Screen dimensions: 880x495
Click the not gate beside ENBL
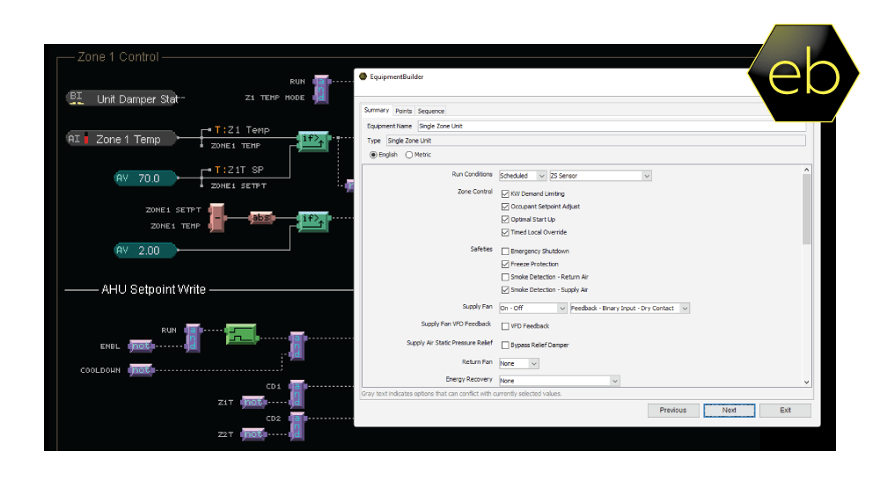(141, 346)
